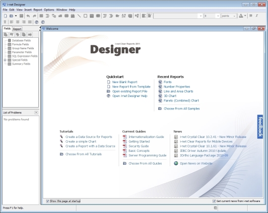
Task: Click the help question-mark toolbar icon
Action: 37,22
